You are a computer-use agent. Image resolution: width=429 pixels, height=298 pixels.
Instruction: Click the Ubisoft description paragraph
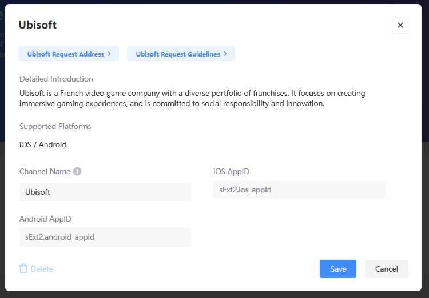(192, 98)
